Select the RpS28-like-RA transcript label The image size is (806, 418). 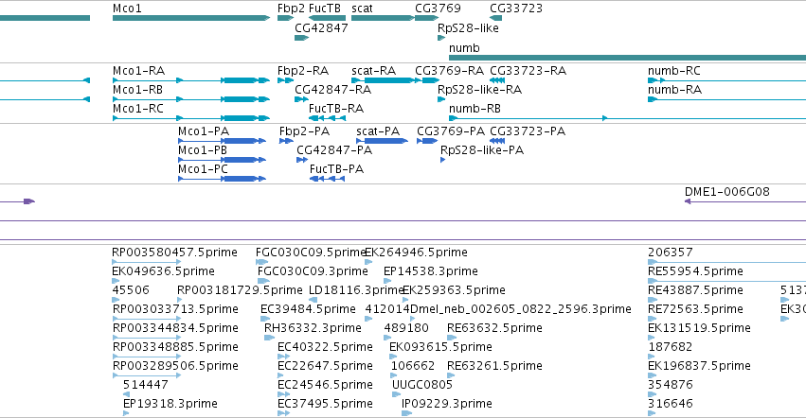click(480, 89)
